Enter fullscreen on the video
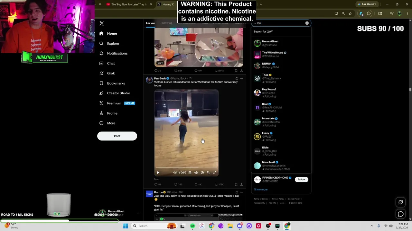 coord(215,173)
